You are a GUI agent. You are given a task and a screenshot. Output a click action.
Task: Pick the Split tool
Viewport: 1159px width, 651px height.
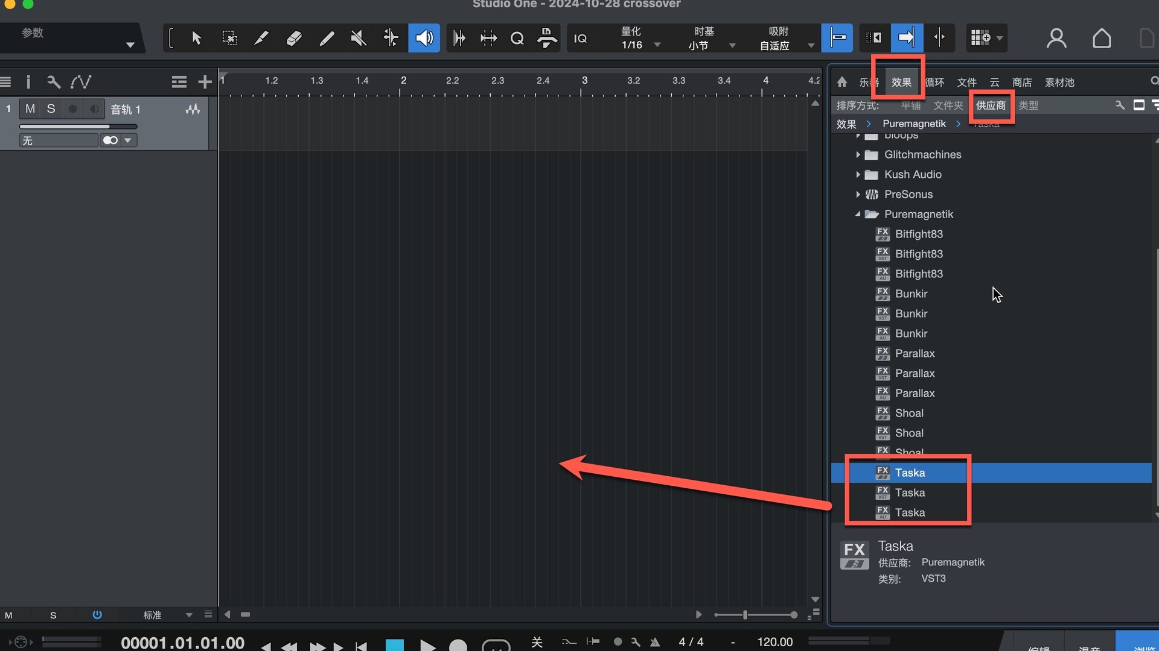coord(261,38)
